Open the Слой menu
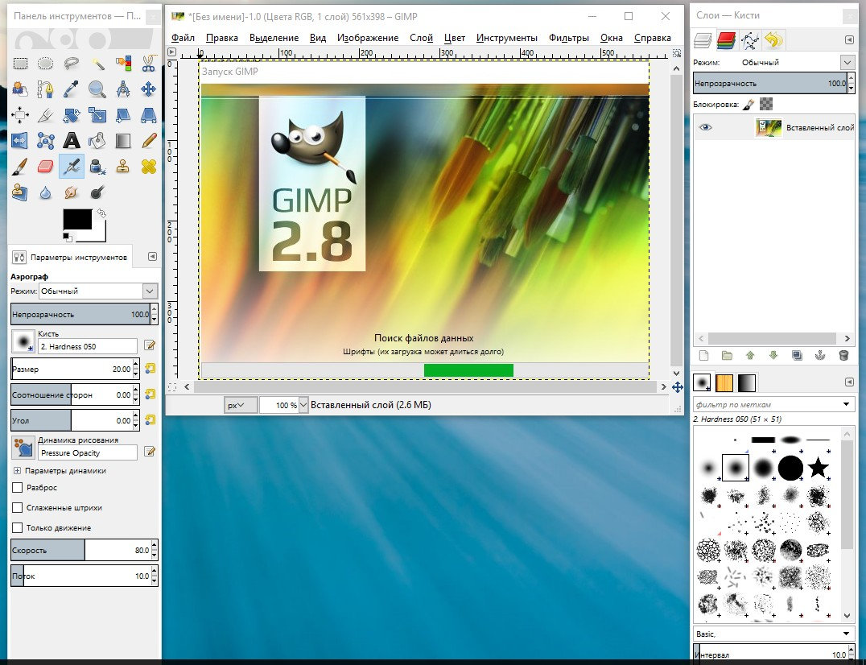866x665 pixels. (x=421, y=38)
